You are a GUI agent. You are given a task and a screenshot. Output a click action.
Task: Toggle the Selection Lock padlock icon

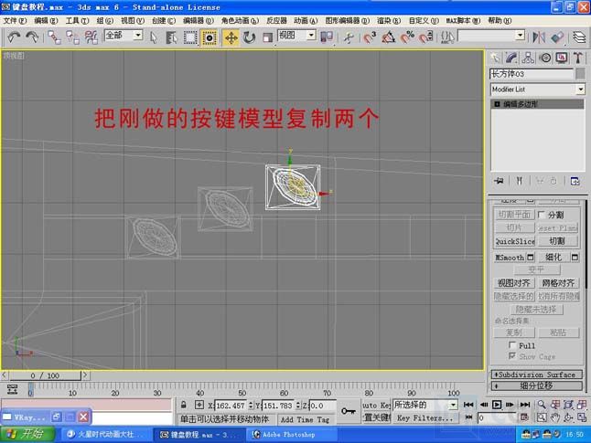point(183,405)
